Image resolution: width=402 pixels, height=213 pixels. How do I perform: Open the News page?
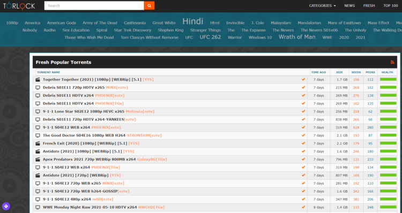click(349, 6)
